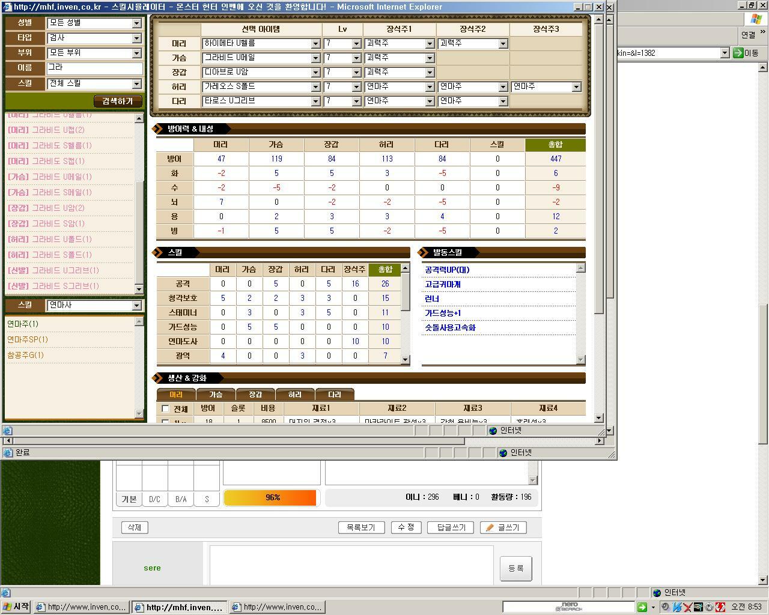Expand the 머리 item selection dropdown
The image size is (769, 615).
pyautogui.click(x=315, y=44)
